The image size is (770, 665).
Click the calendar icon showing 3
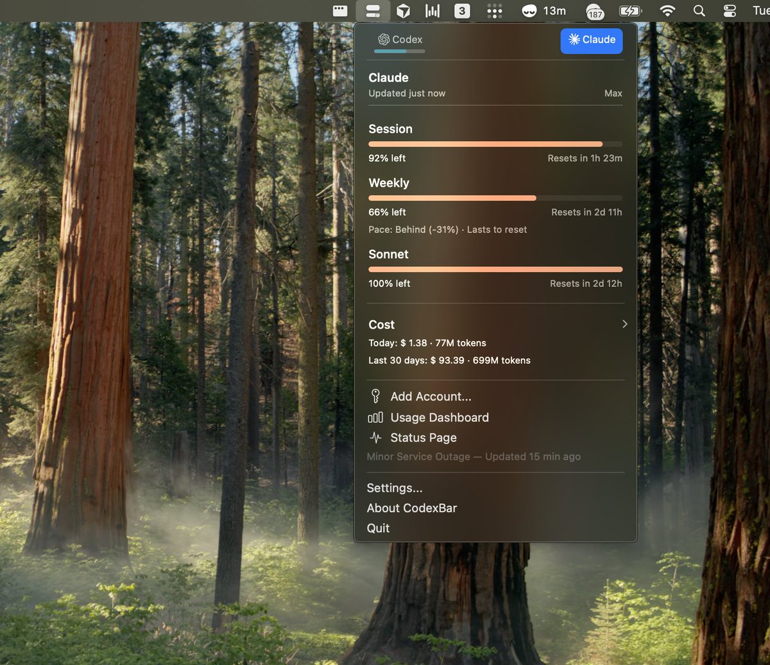tap(462, 11)
